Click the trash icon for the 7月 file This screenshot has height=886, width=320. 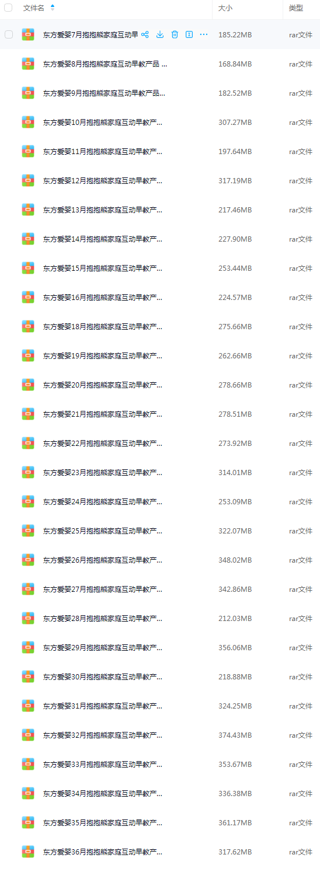175,34
